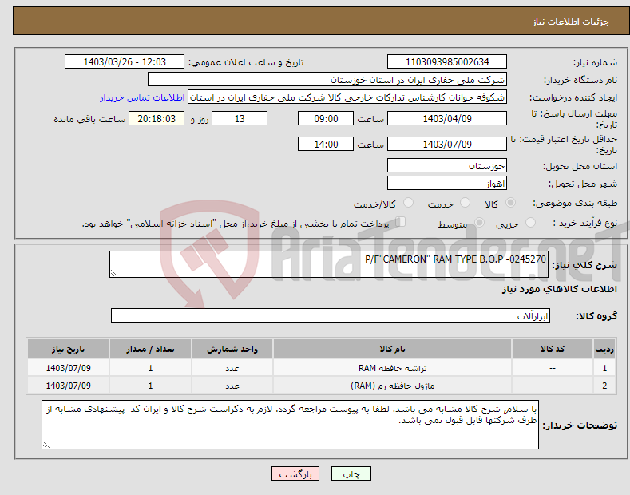Image resolution: width=630 pixels, height=495 pixels.
Task: Select the خدمت radio button
Action: (x=465, y=203)
